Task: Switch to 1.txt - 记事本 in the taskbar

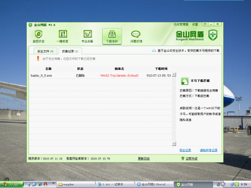Action: click(115, 184)
